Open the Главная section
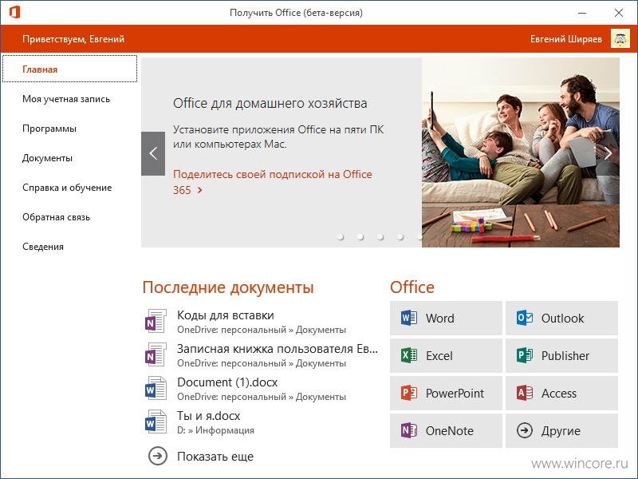This screenshot has height=479, width=638. [x=69, y=69]
